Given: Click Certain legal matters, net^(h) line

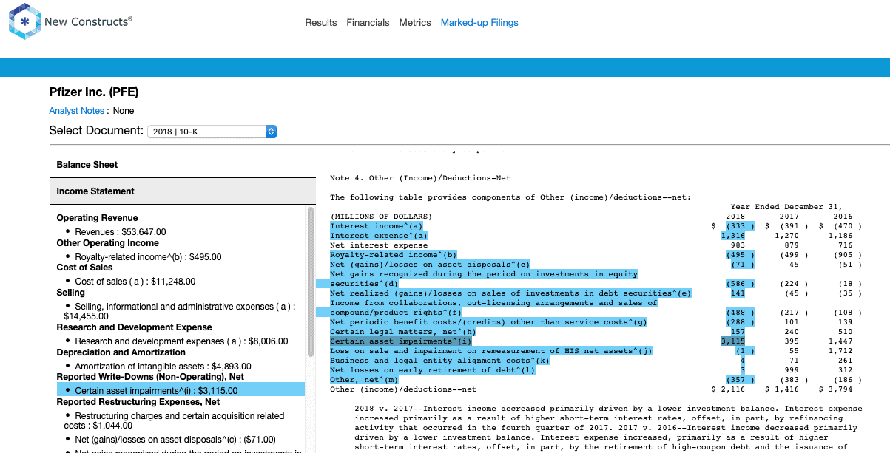Looking at the screenshot, I should click(x=402, y=332).
